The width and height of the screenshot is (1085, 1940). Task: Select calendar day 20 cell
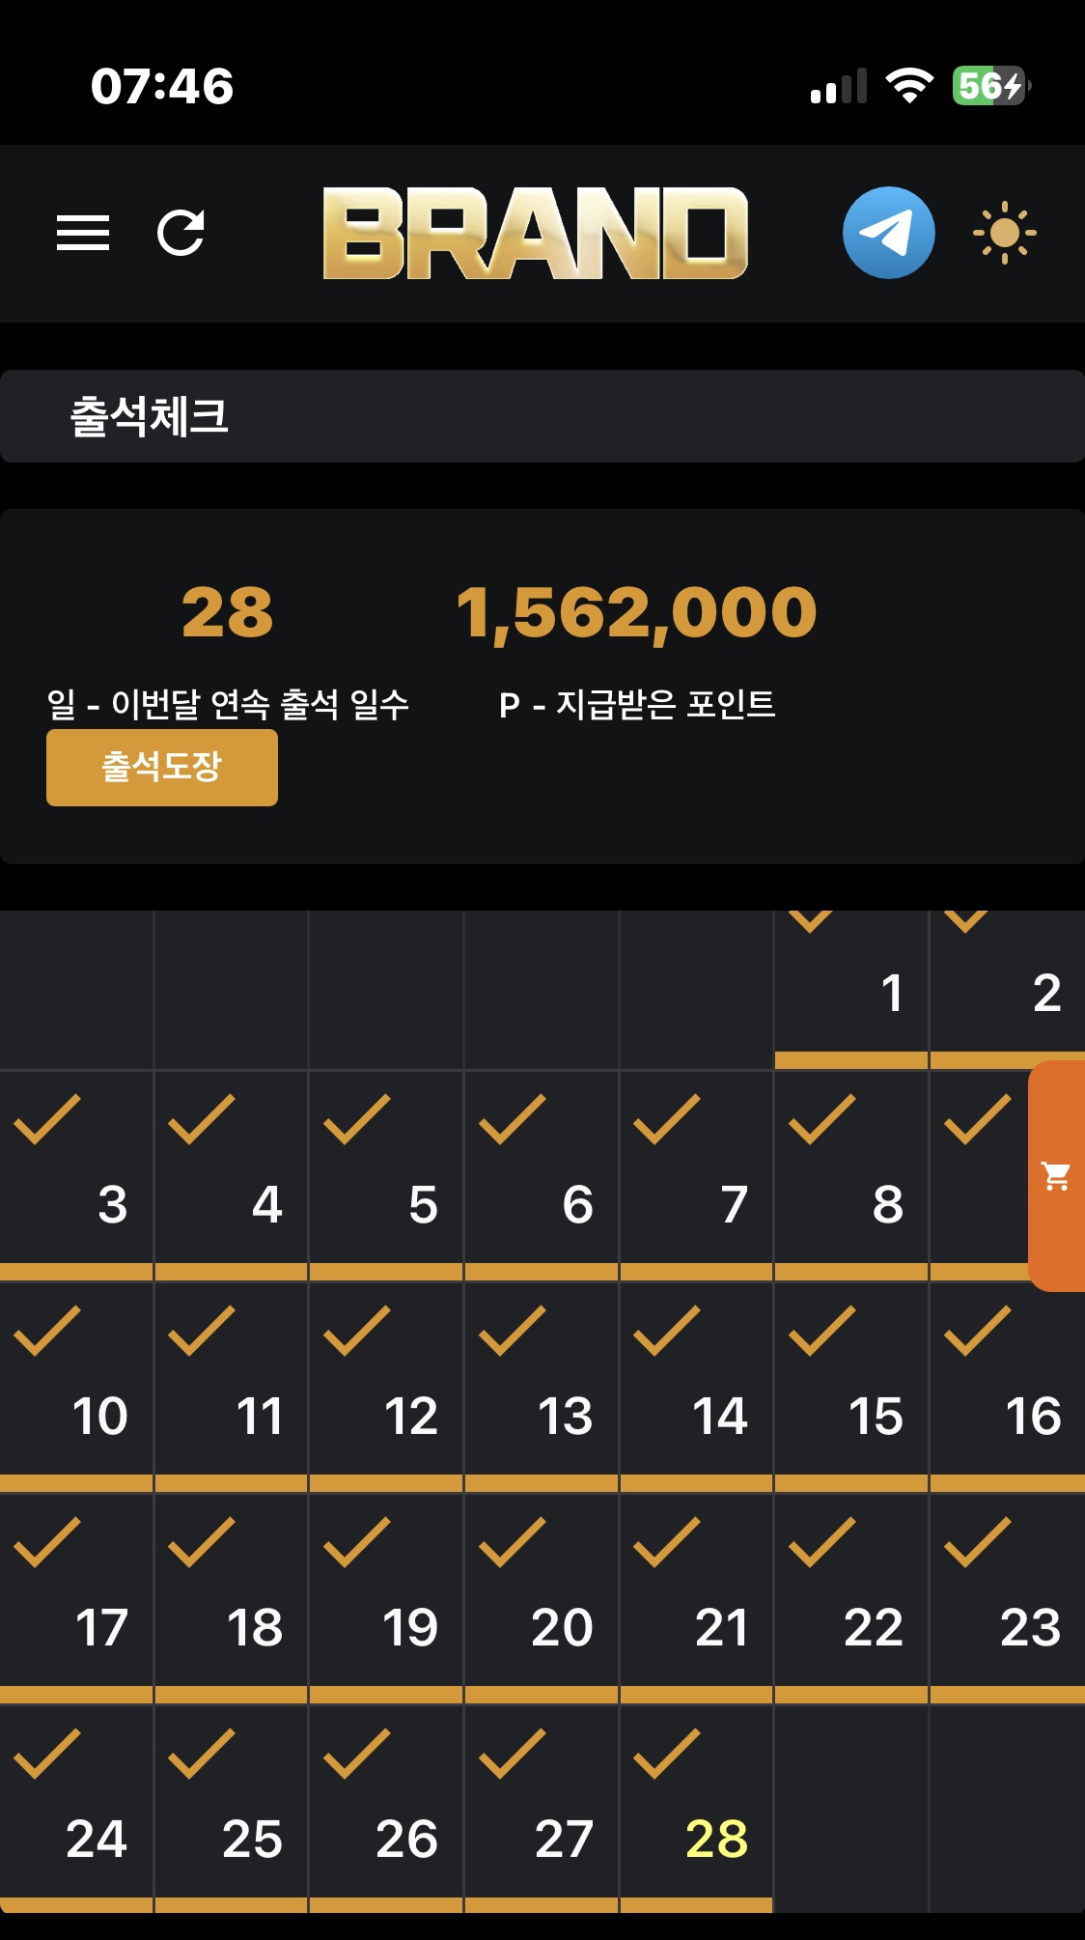pos(542,1598)
